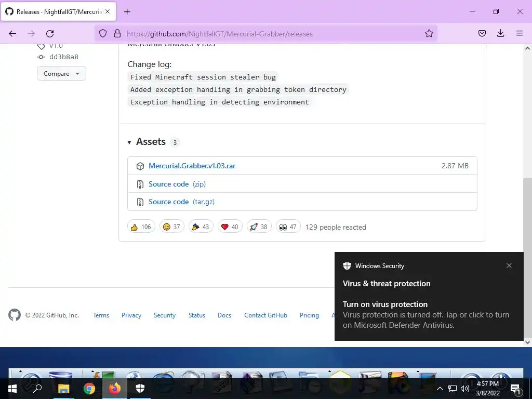Viewport: 532px width, 399px height.
Task: Collapse the Assets section
Action: 129,142
